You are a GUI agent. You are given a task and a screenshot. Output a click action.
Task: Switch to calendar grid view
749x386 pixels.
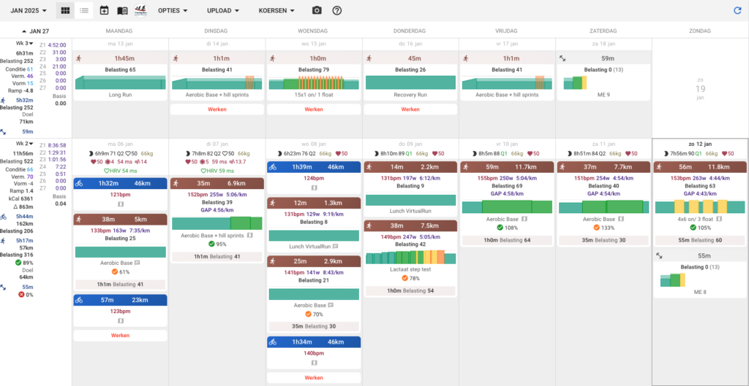[x=66, y=11]
